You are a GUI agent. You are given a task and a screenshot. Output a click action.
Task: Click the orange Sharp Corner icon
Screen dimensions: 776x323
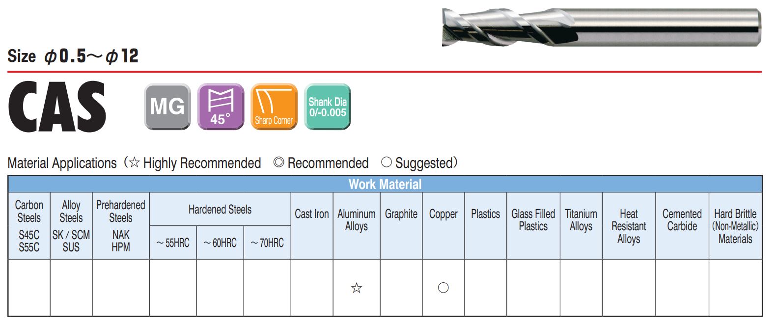[x=274, y=107]
